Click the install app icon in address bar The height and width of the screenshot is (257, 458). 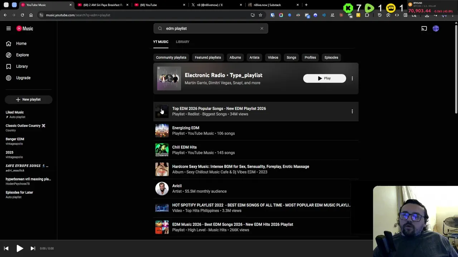click(x=253, y=15)
